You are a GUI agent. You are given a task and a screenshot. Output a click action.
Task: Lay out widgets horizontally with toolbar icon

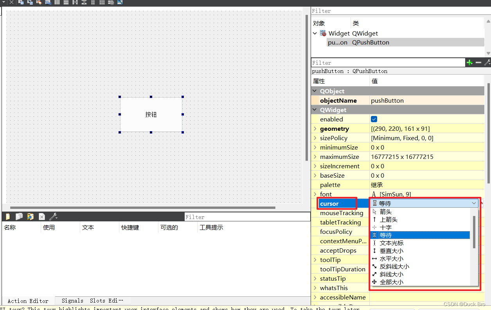click(x=57, y=3)
